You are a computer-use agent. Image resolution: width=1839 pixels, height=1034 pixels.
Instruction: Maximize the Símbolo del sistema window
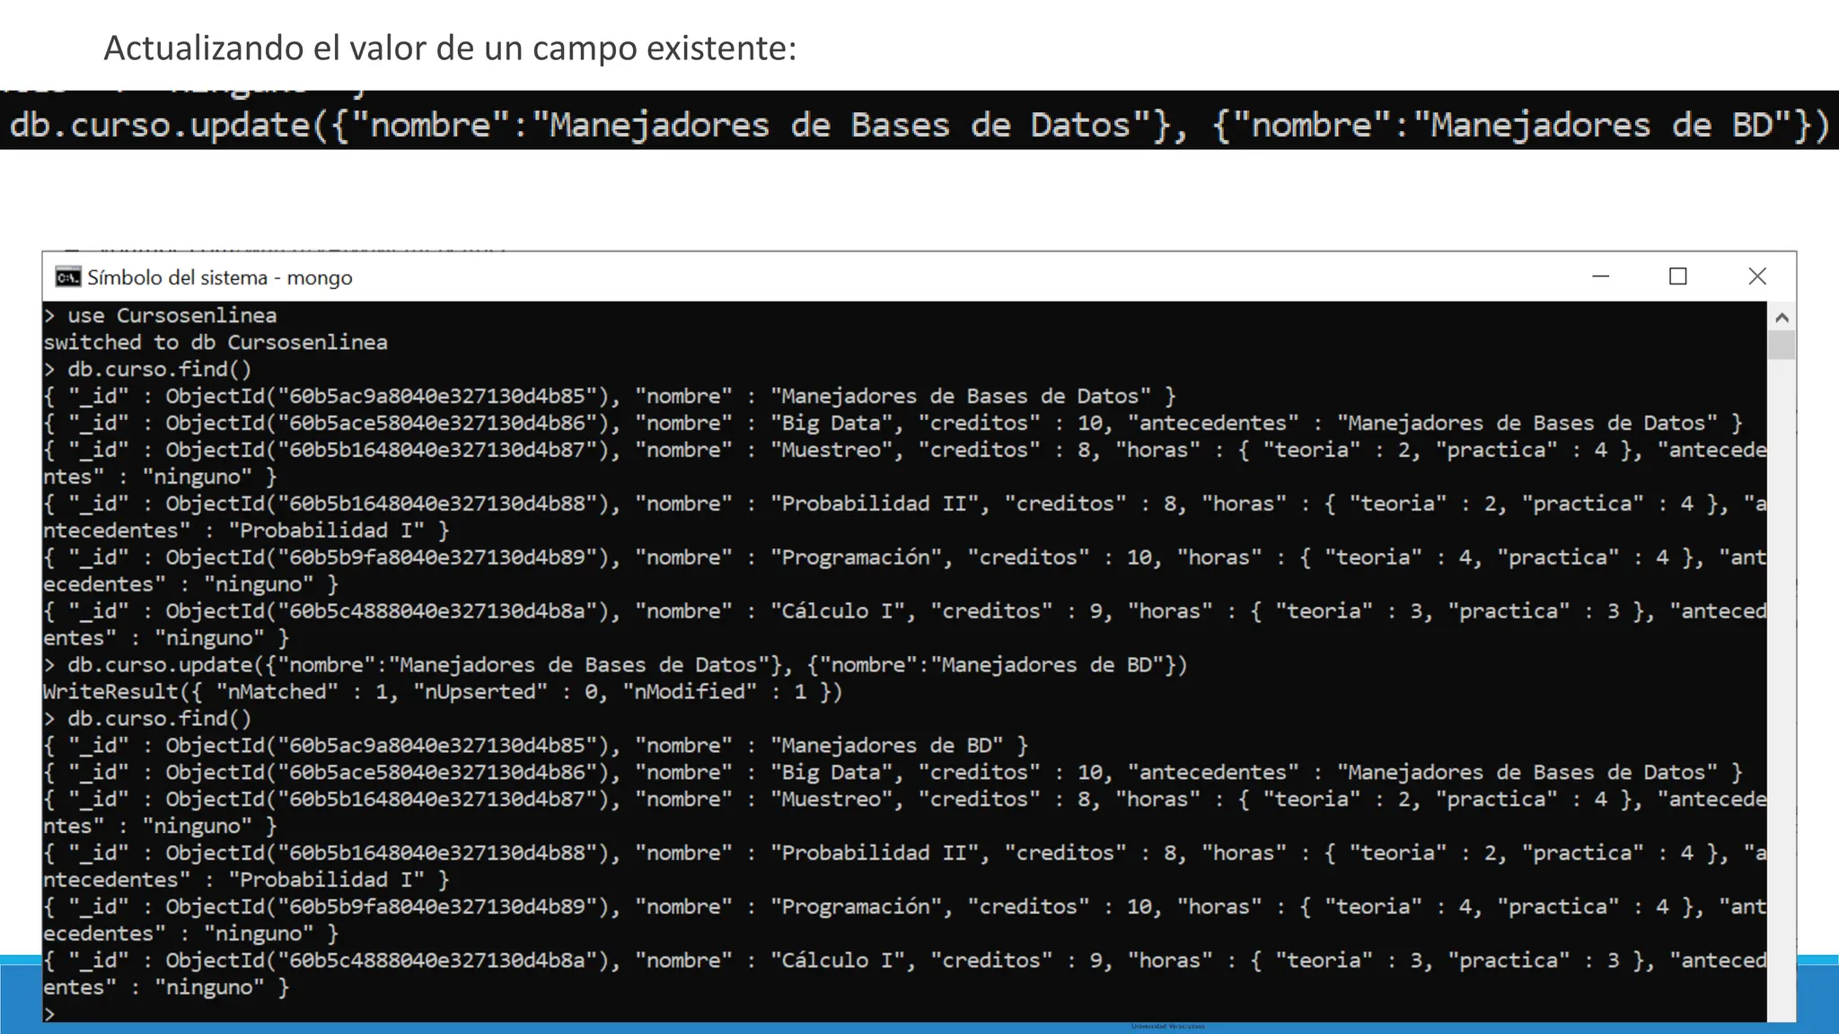[1677, 276]
